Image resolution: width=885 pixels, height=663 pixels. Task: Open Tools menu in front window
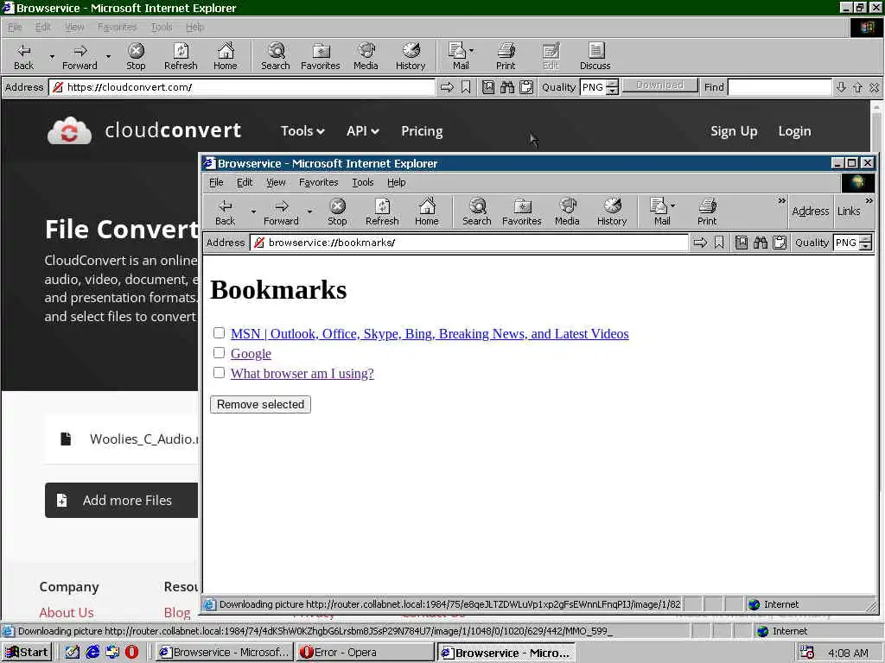(363, 182)
